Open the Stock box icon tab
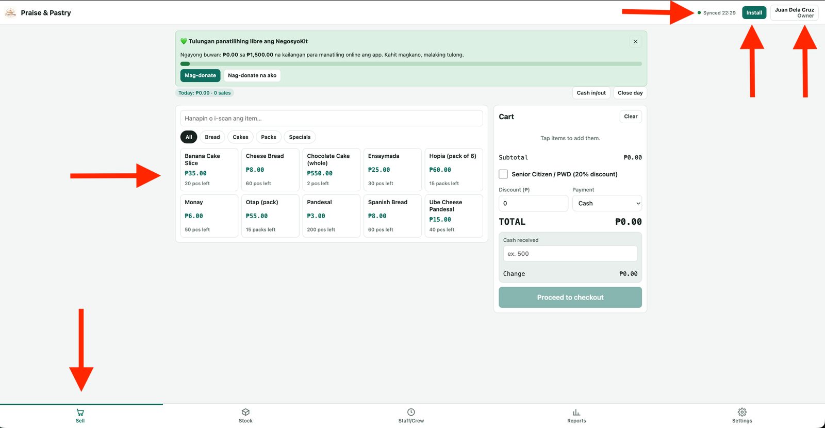Image resolution: width=825 pixels, height=428 pixels. click(245, 416)
